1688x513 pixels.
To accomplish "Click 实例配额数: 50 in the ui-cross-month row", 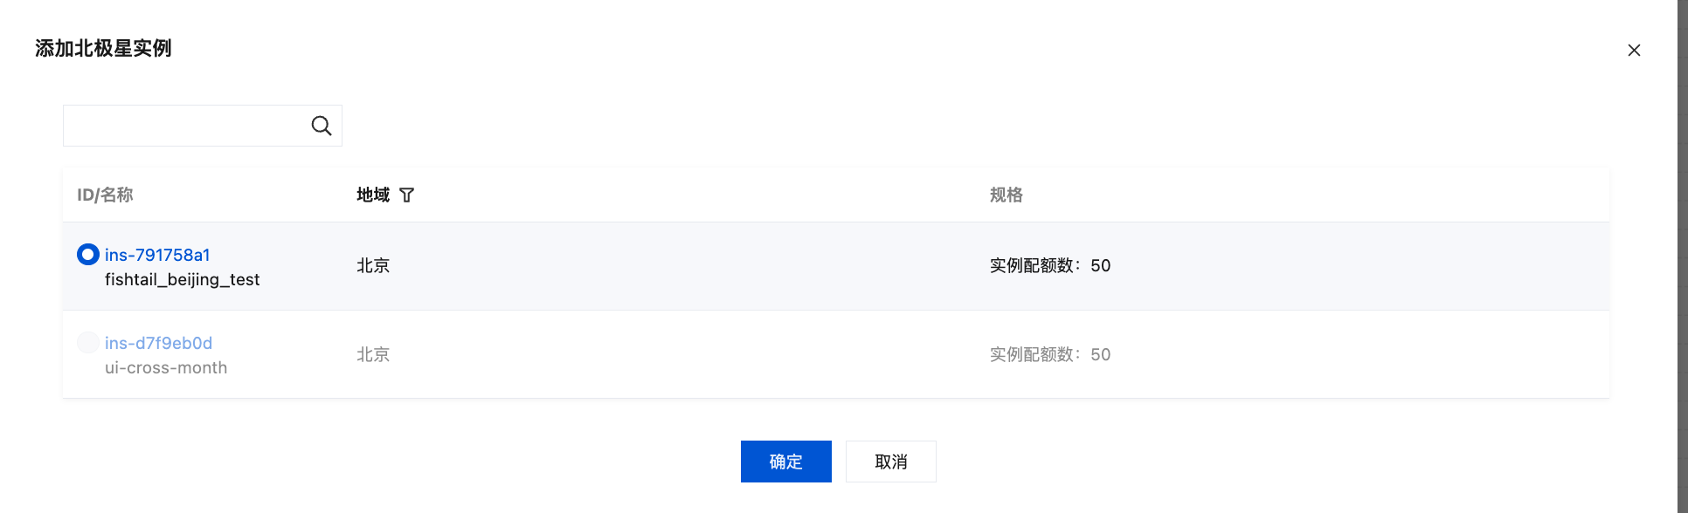I will (1050, 354).
